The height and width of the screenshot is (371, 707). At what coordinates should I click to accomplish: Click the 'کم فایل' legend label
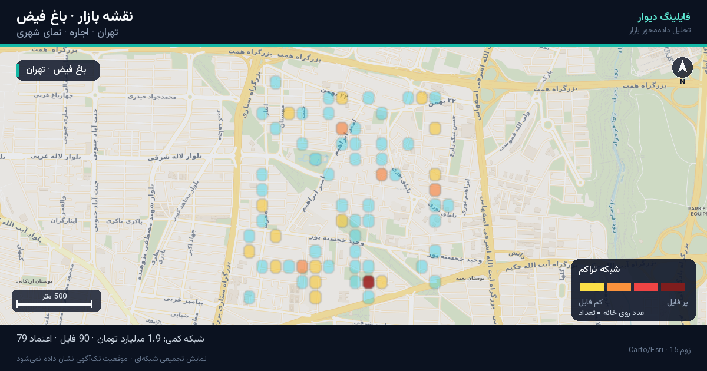point(591,302)
